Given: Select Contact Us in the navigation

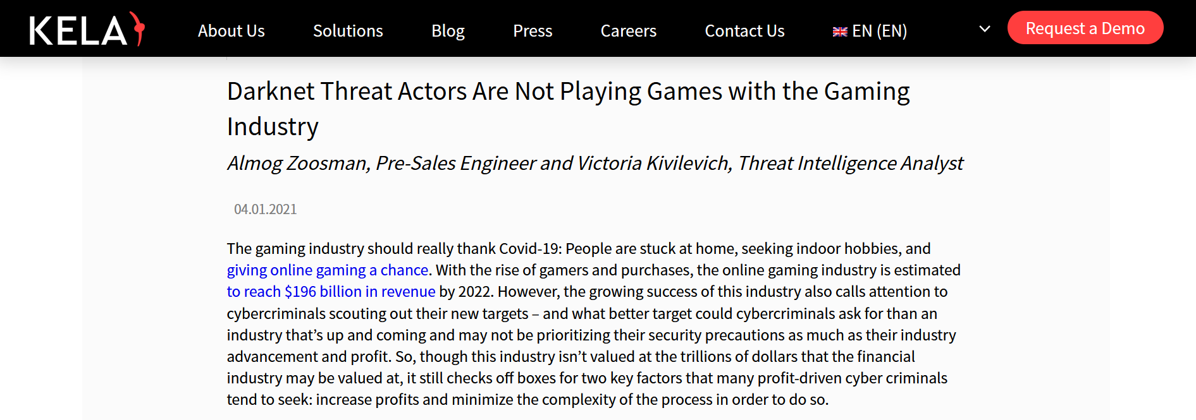Looking at the screenshot, I should [744, 31].
